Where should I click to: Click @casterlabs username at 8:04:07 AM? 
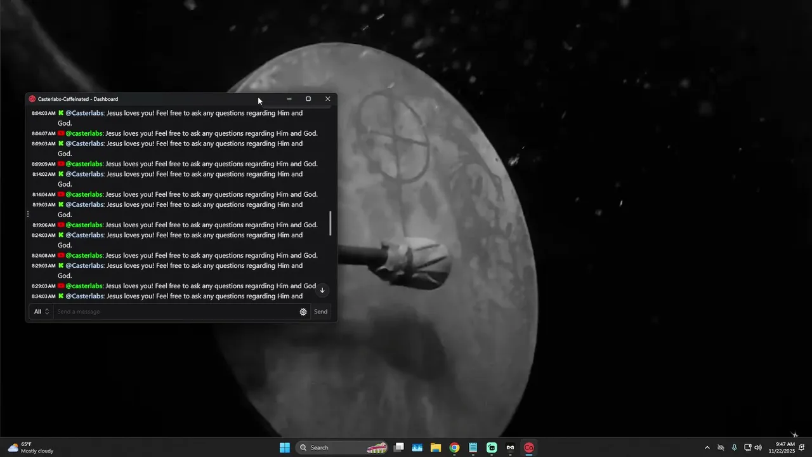coord(84,133)
